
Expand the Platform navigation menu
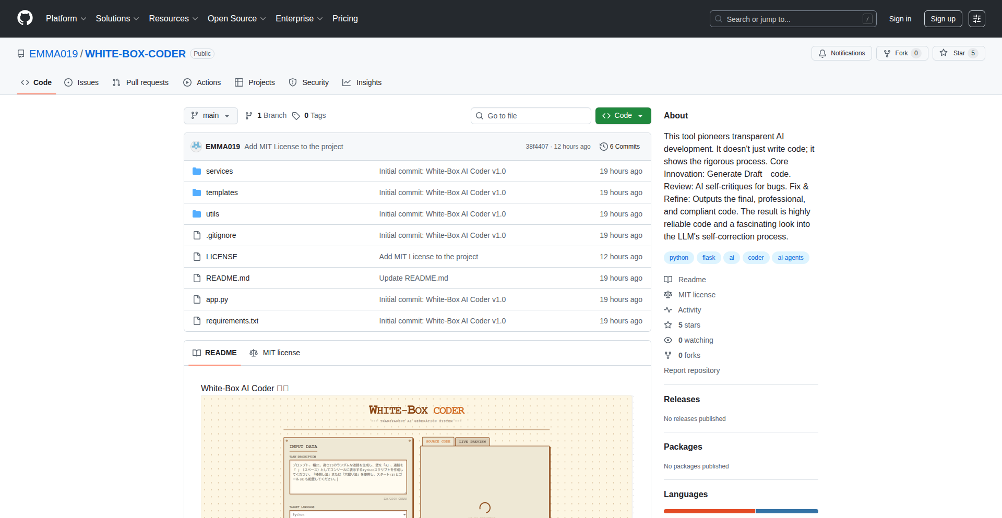[66, 19]
